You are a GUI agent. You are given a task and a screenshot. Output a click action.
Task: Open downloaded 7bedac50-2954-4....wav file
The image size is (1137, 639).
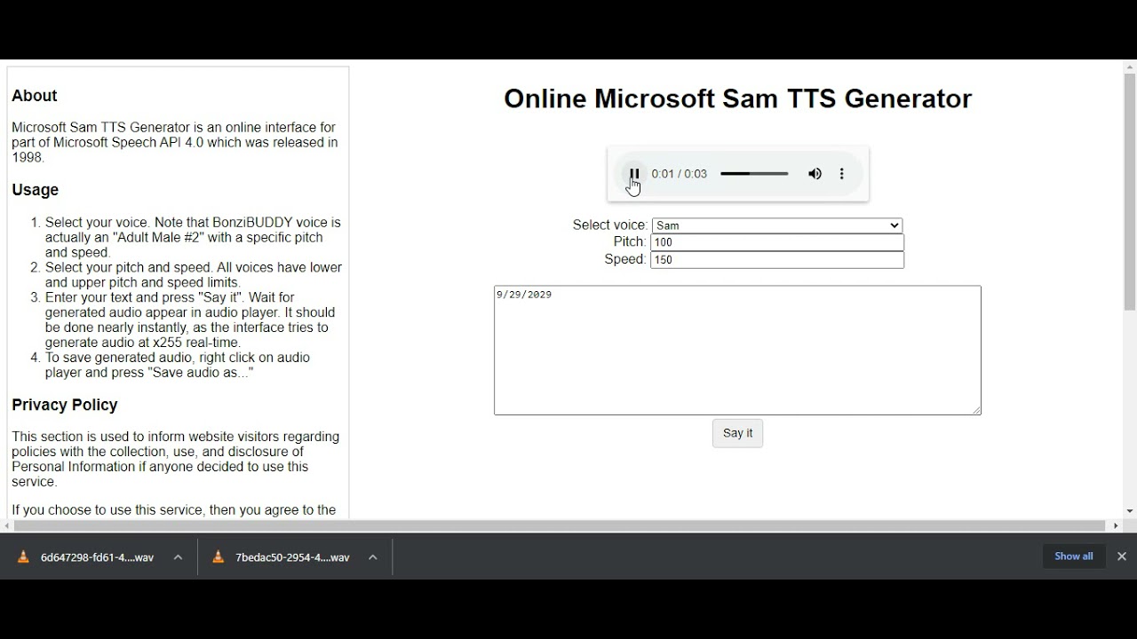[x=292, y=557]
